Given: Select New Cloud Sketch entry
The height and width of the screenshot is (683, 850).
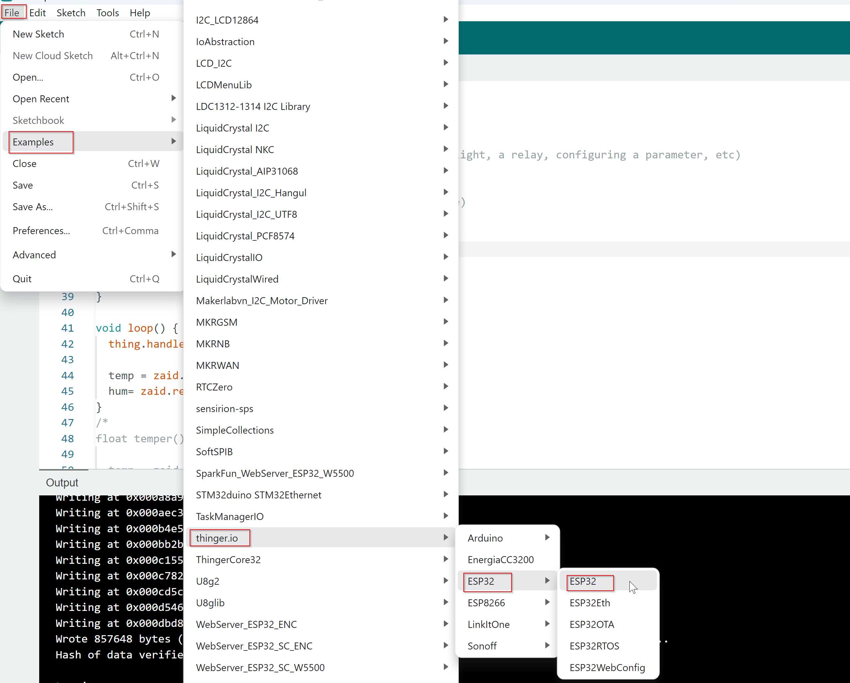Looking at the screenshot, I should click(x=93, y=55).
